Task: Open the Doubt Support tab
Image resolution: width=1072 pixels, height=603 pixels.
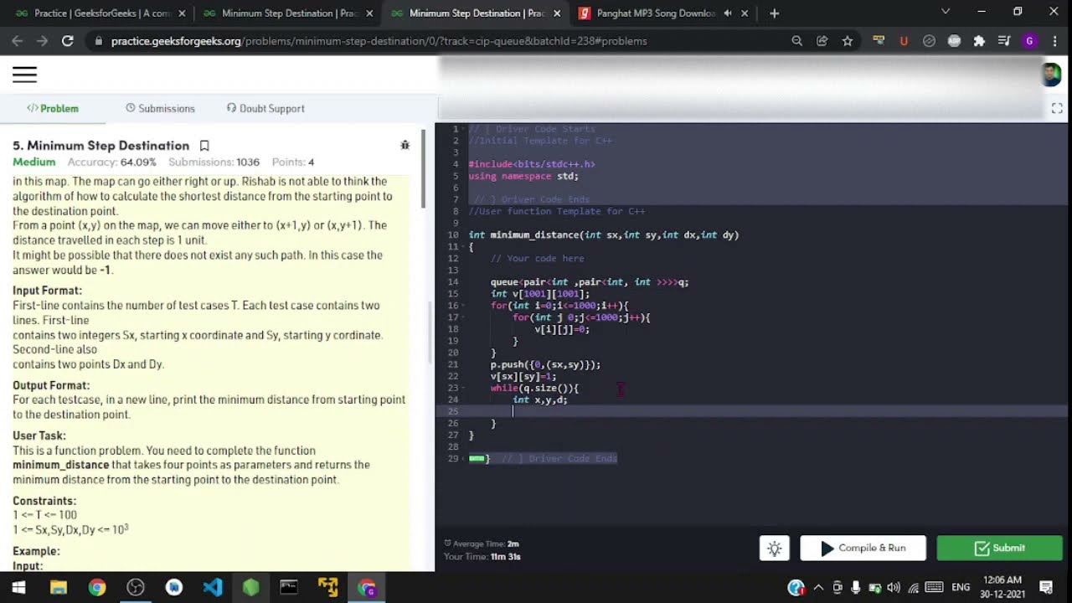Action: pyautogui.click(x=265, y=108)
